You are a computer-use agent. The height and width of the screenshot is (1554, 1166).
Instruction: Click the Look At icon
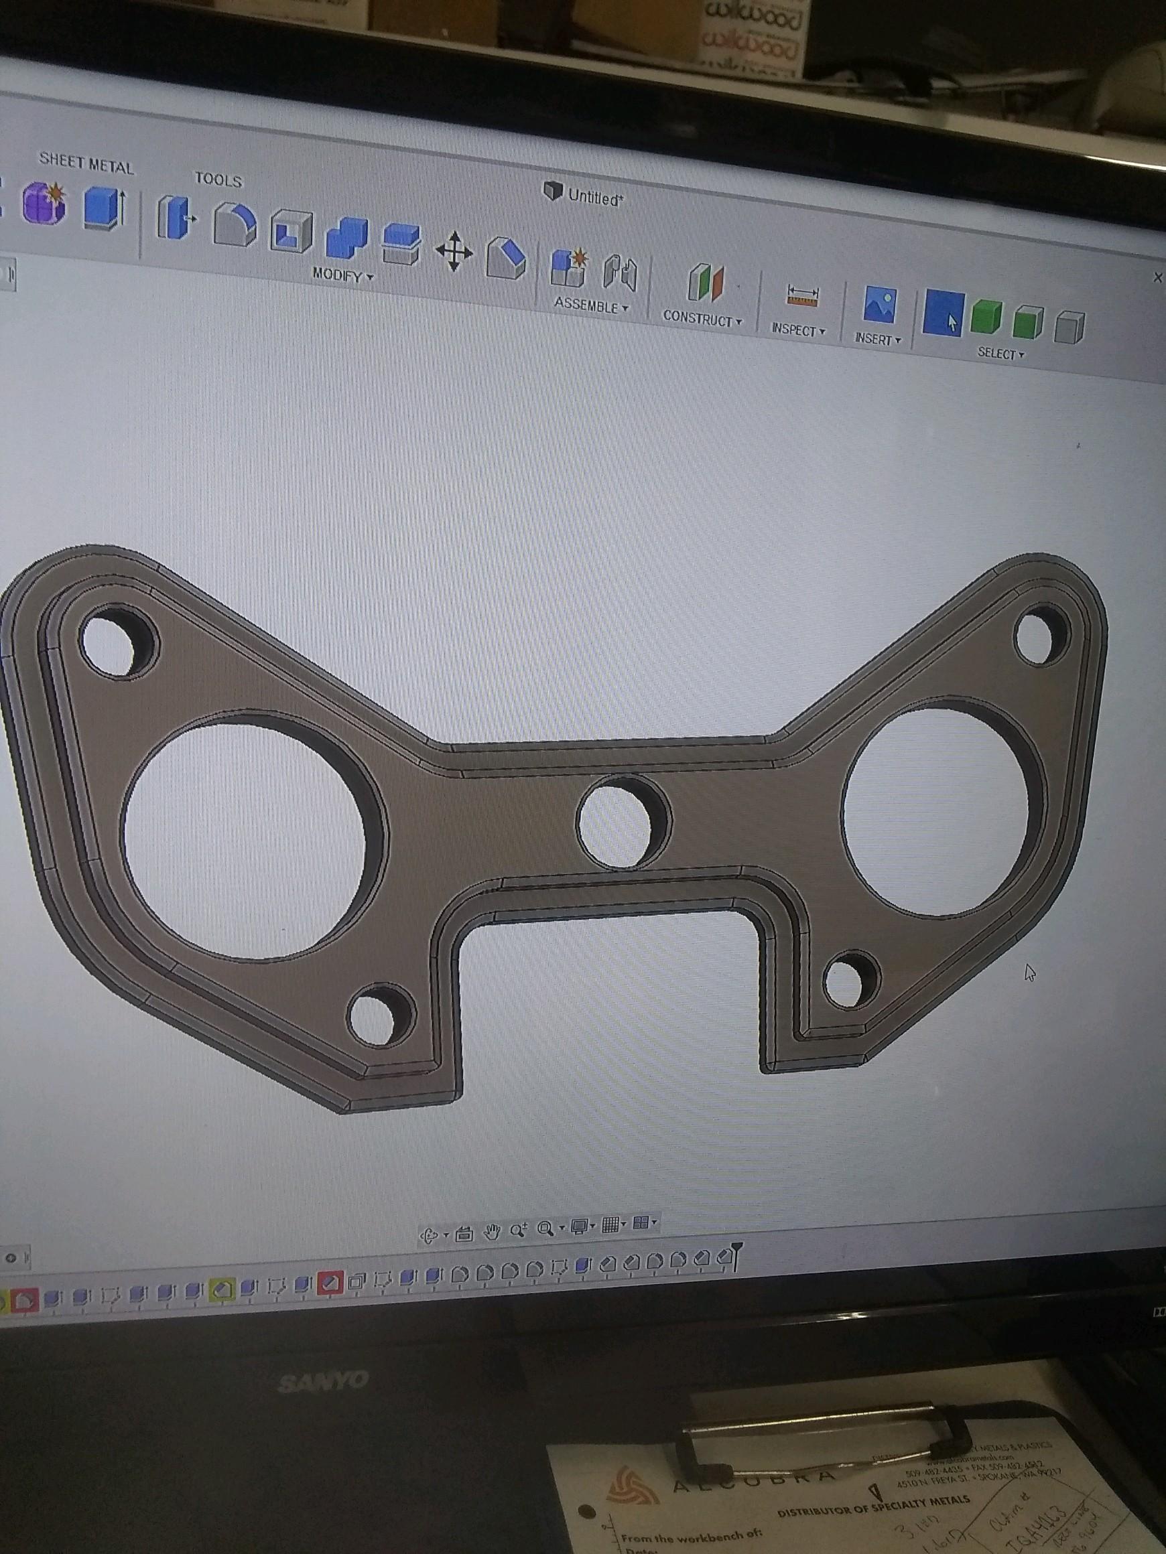(x=464, y=1234)
